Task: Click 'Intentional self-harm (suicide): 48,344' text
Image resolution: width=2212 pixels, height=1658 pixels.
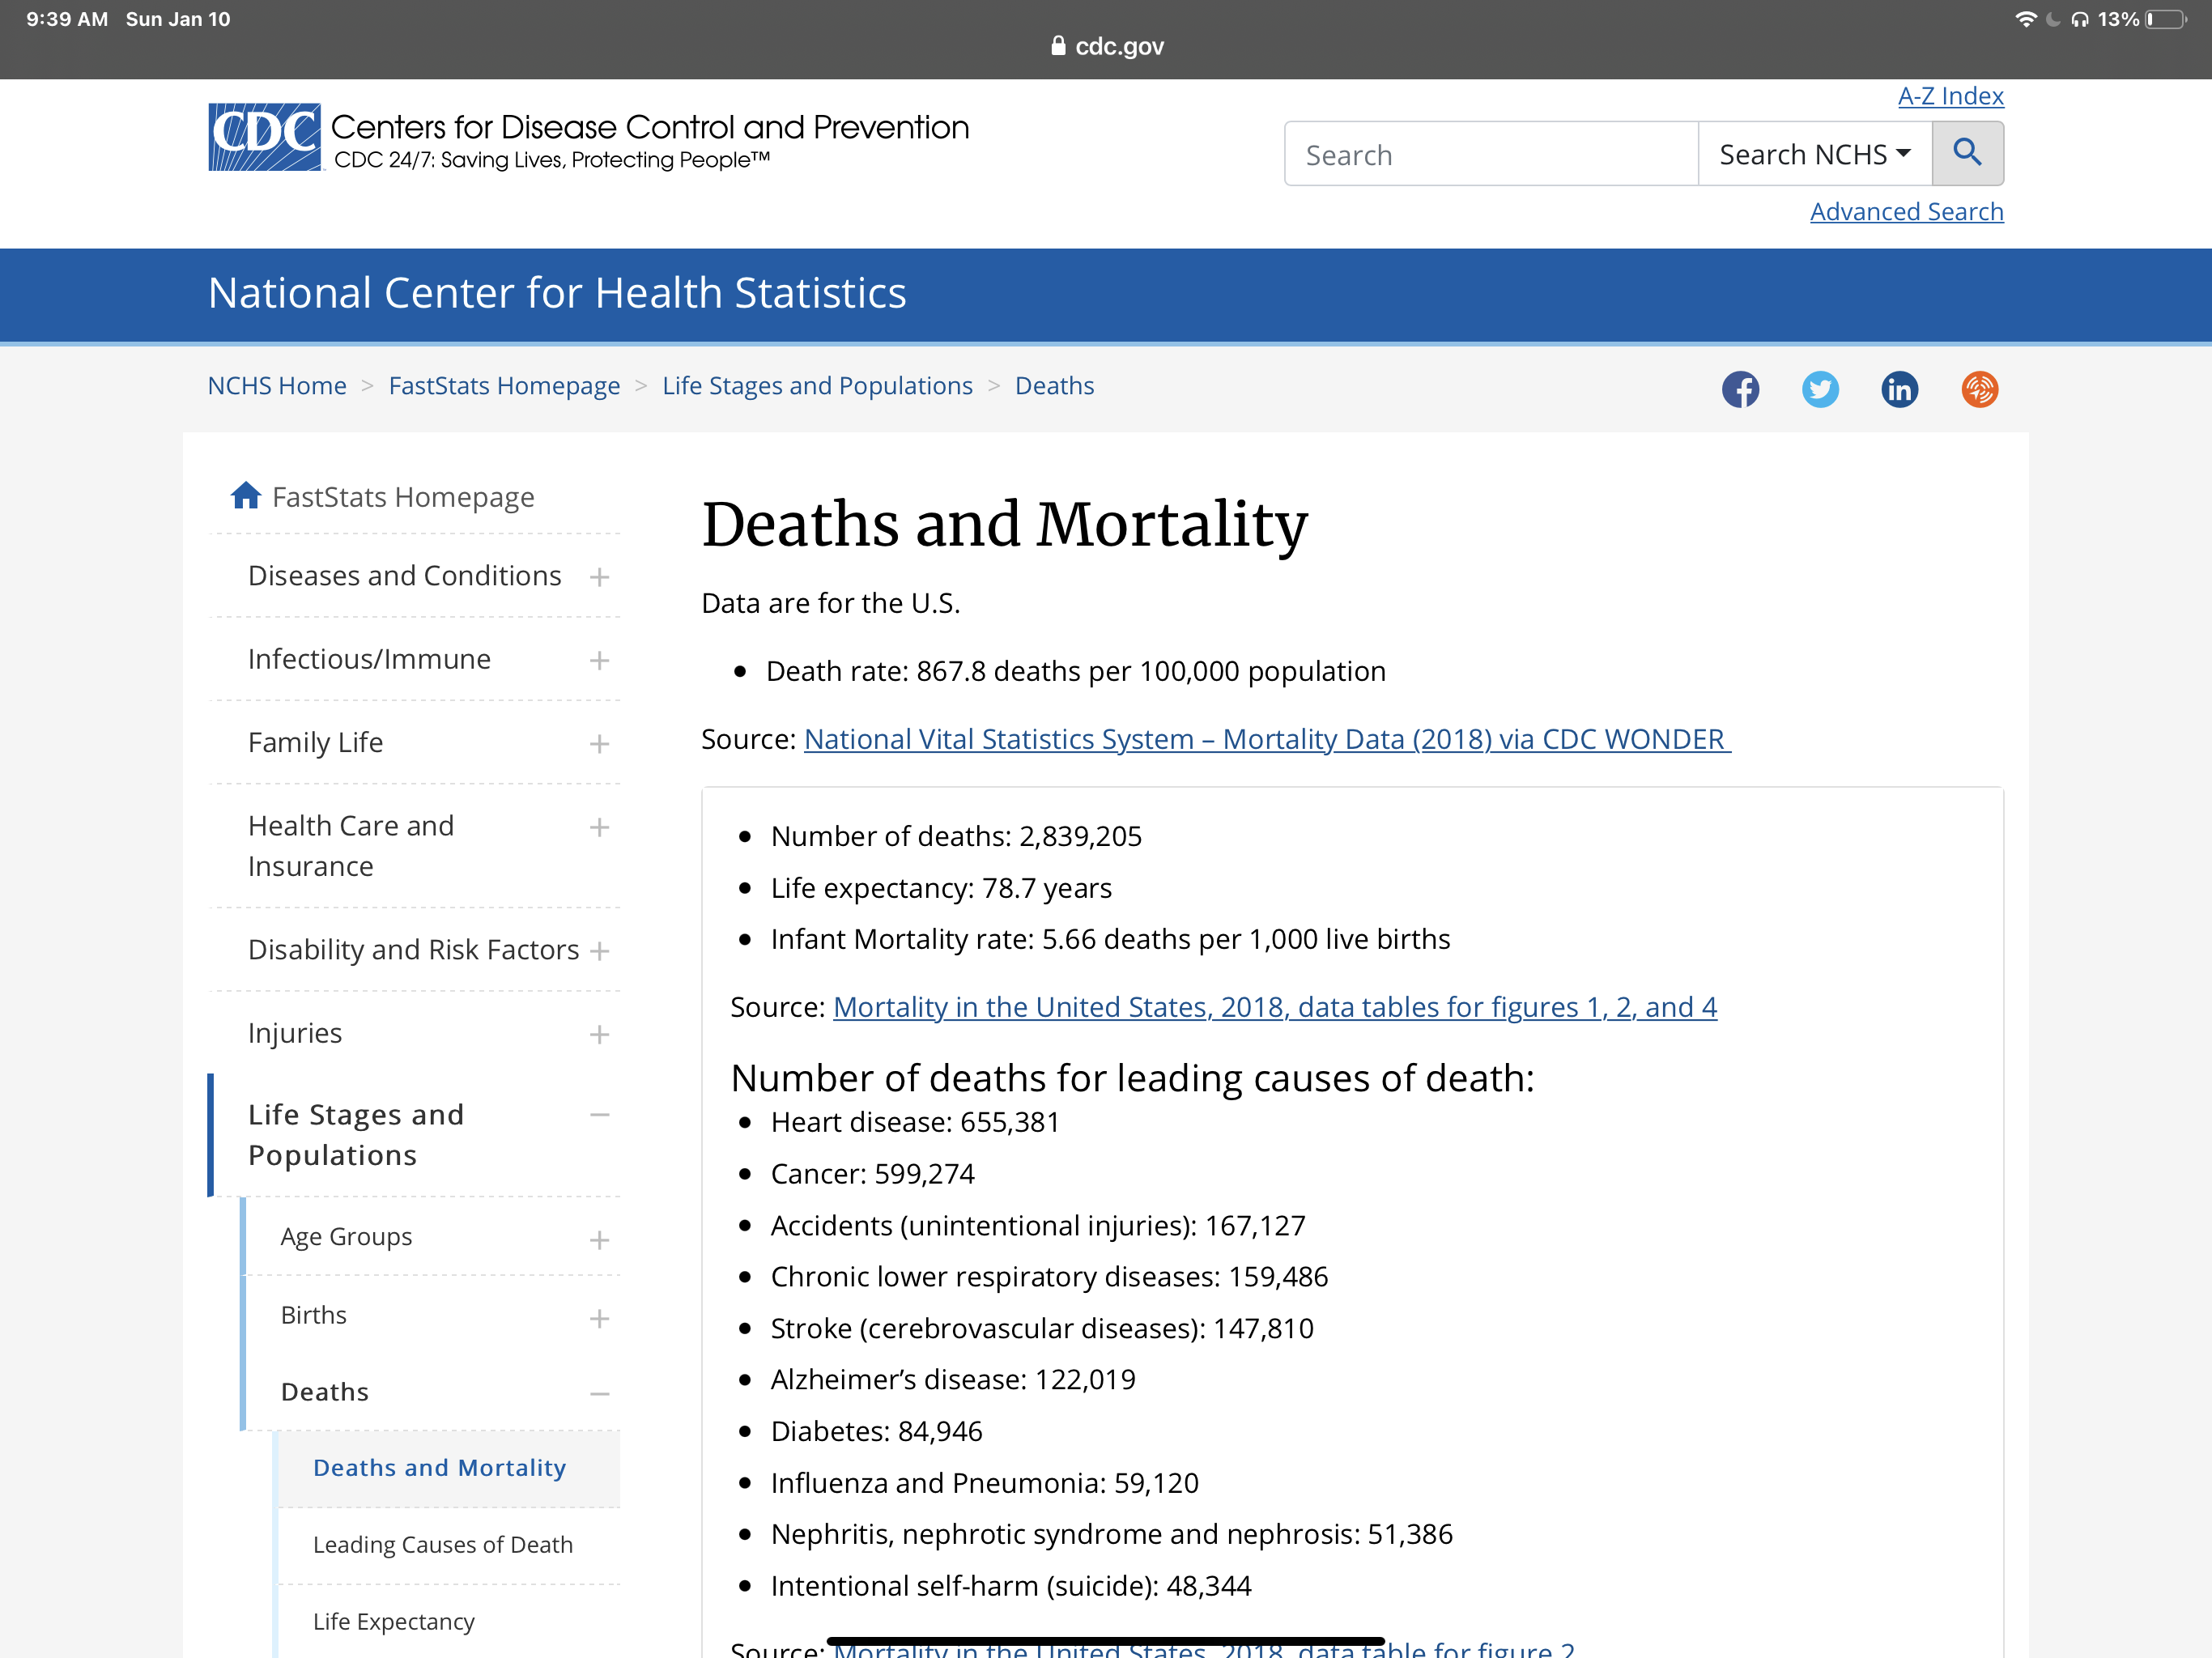Action: pyautogui.click(x=1011, y=1586)
